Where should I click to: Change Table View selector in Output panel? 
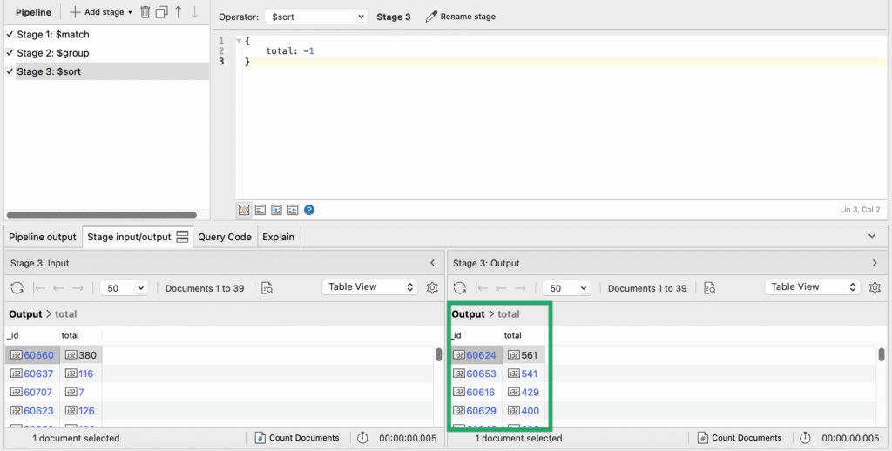[813, 287]
